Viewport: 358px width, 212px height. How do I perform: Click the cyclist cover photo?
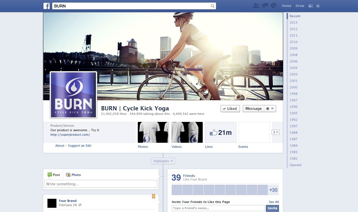163,56
